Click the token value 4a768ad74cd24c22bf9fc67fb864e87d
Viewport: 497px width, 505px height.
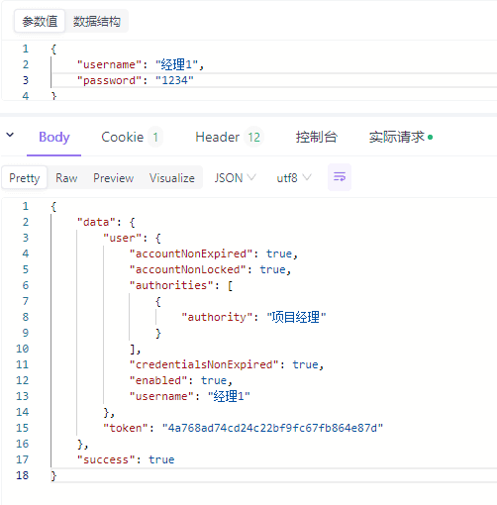(272, 428)
